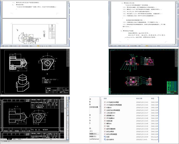
Task: Open the 磁盘 (D:) drive in the sidebar
Action: pos(93,134)
